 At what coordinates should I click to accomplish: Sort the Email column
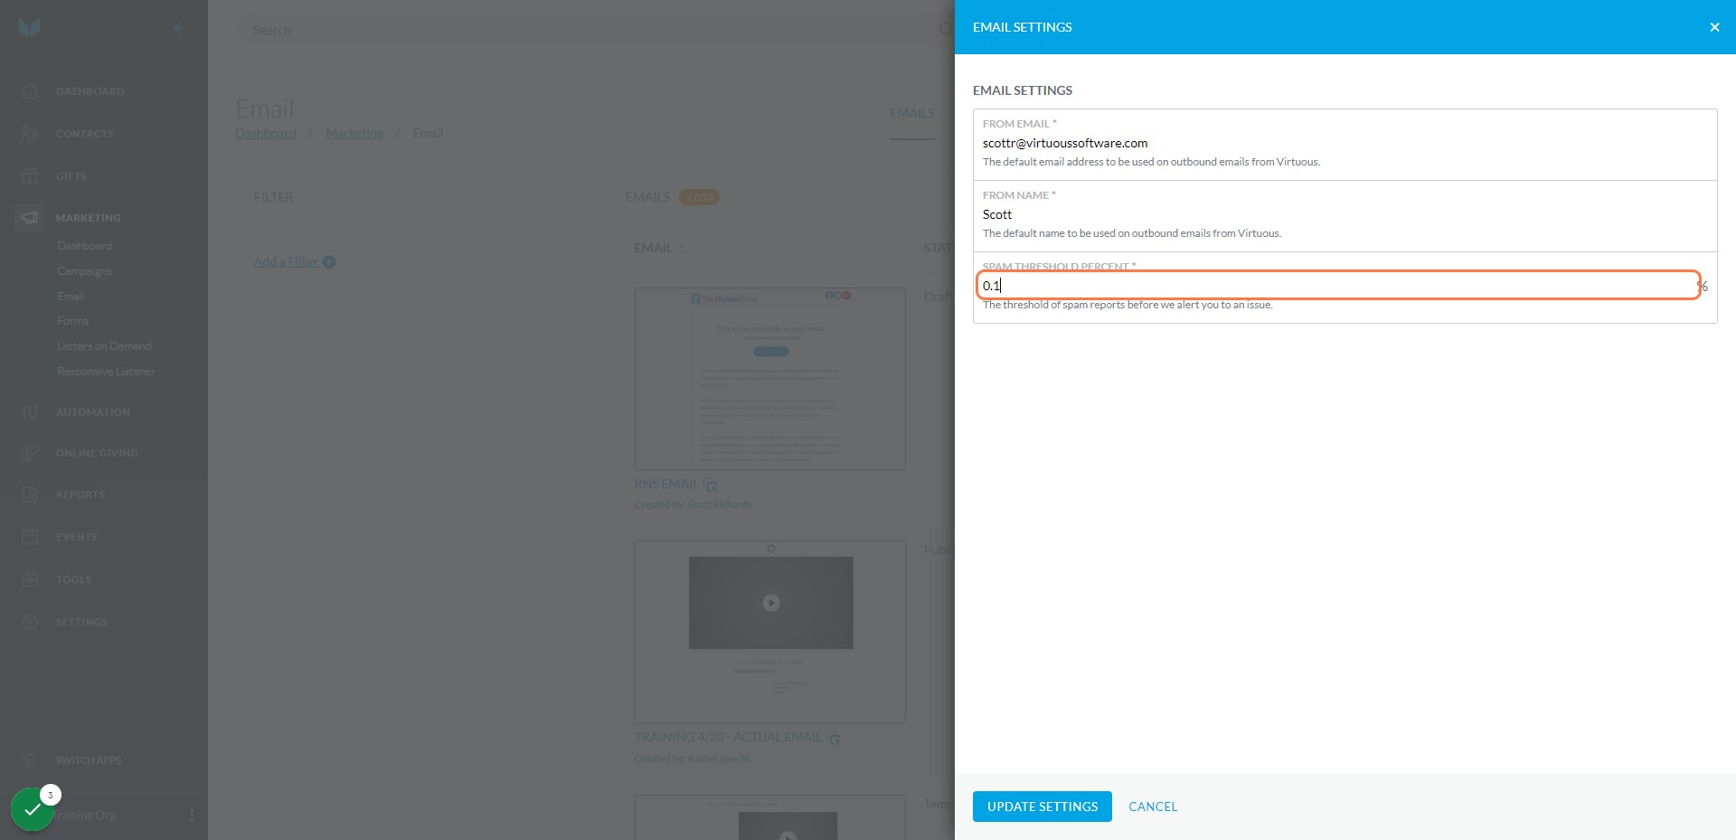tap(684, 248)
